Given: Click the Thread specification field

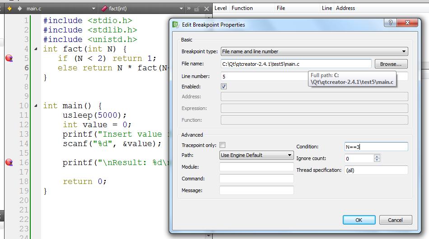Looking at the screenshot, I should point(376,170).
